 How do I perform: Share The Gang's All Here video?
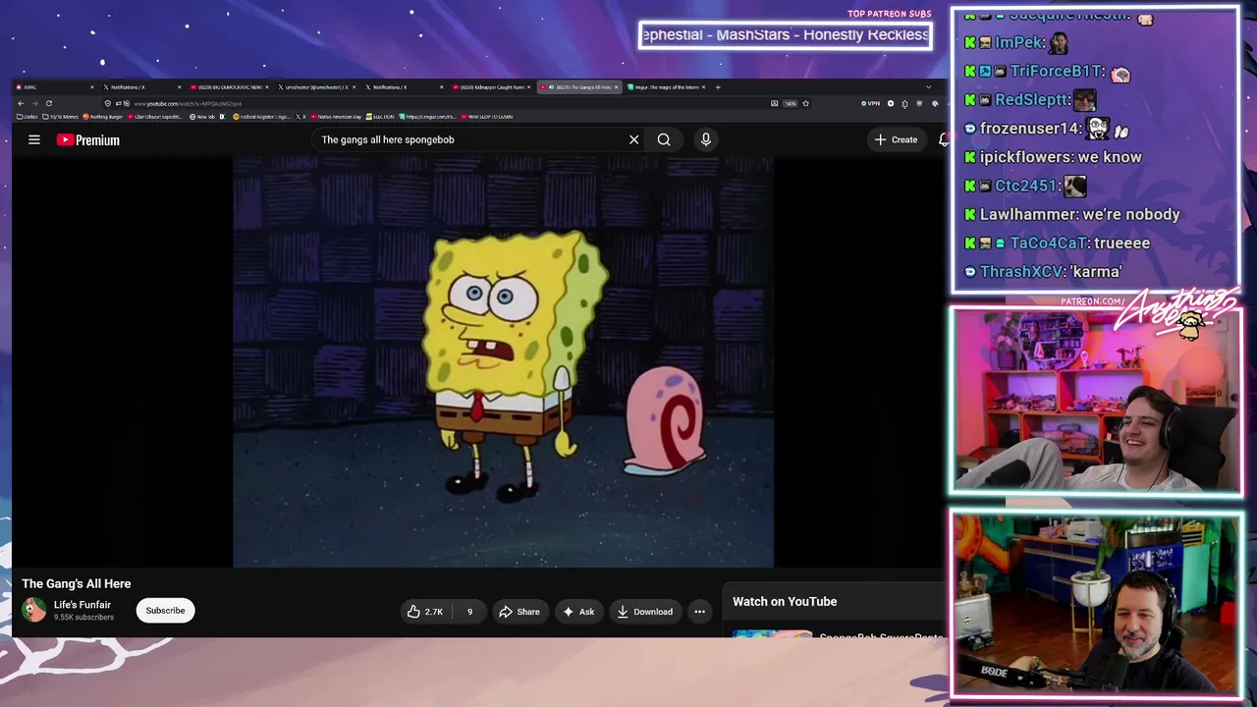(x=519, y=612)
